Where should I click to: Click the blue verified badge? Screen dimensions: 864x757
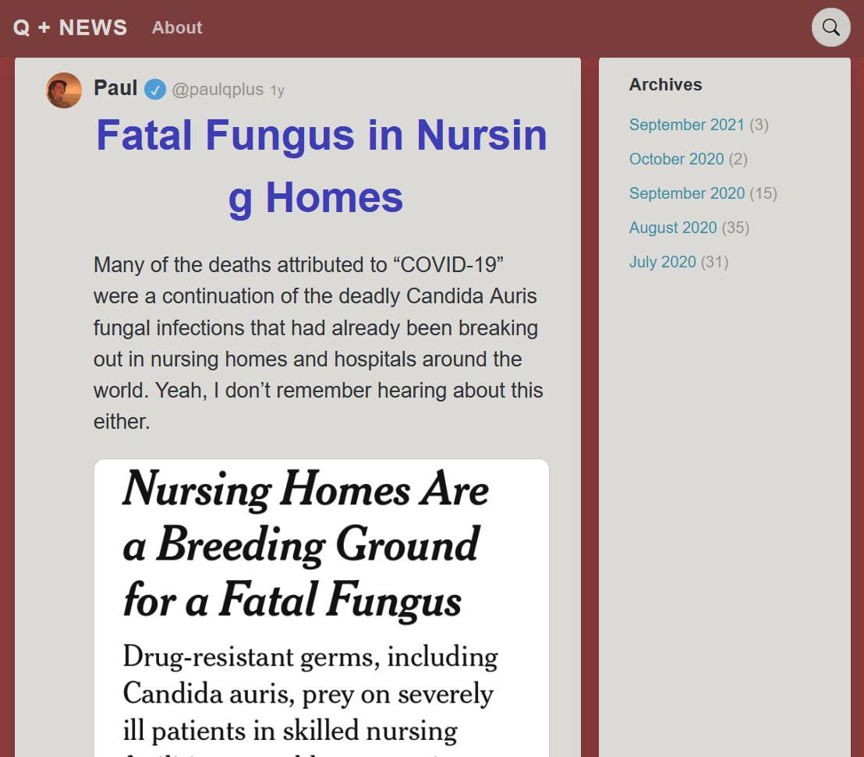pos(155,89)
